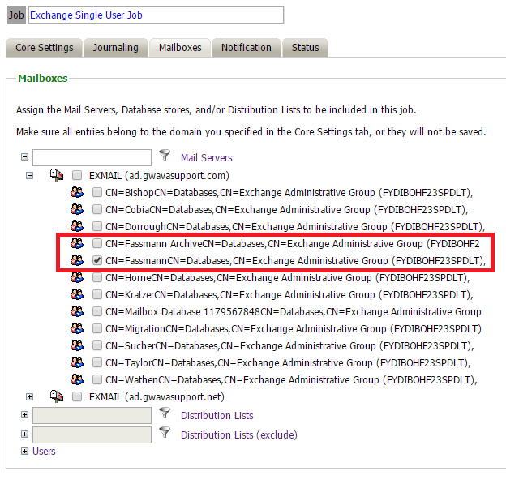
Task: Click the Job name field
Action: (156, 15)
